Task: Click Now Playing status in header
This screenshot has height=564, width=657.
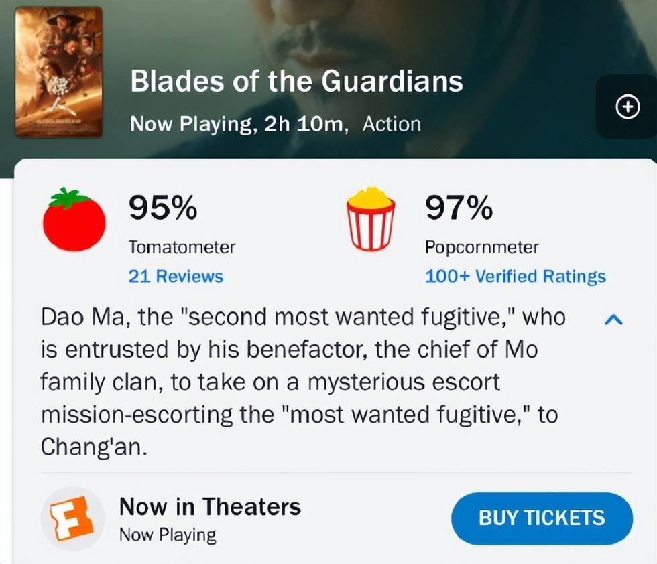Action: (x=190, y=124)
